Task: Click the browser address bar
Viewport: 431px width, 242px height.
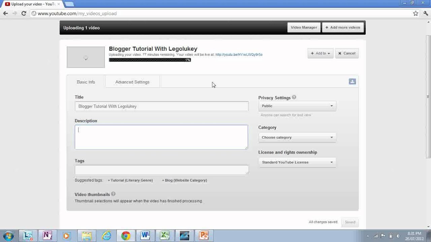Action: (221, 13)
